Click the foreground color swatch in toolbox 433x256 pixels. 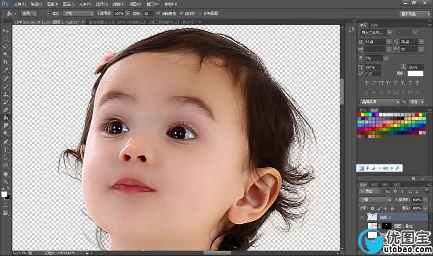4,194
